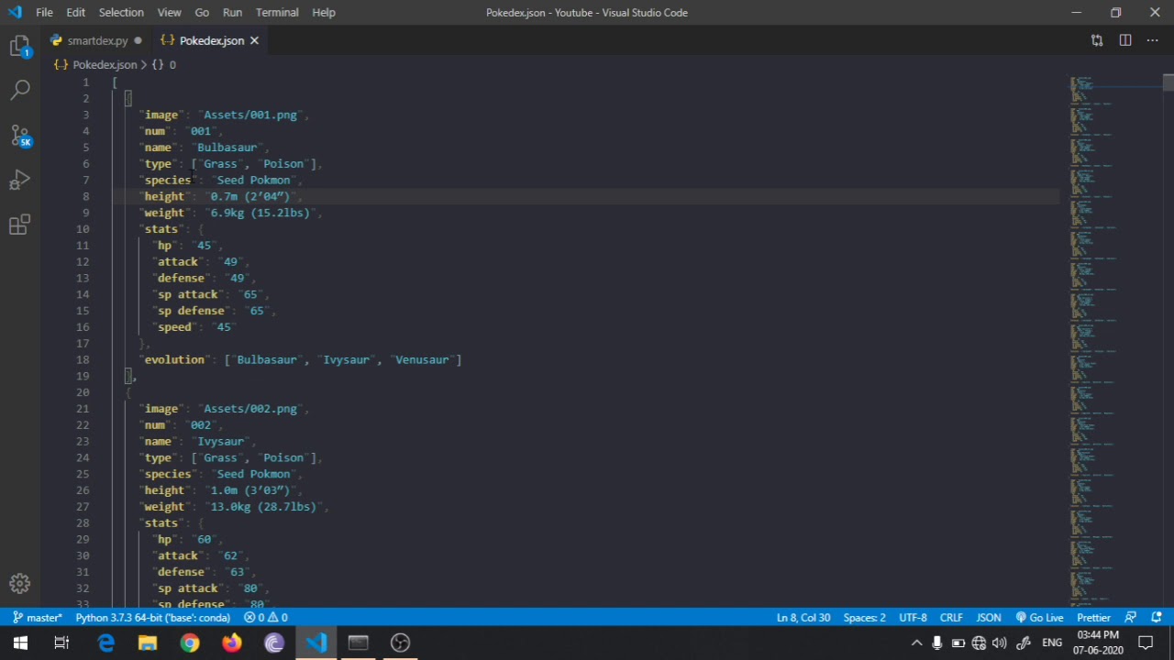Close the Pokedex.json tab
This screenshot has width=1174, height=660.
(x=254, y=40)
